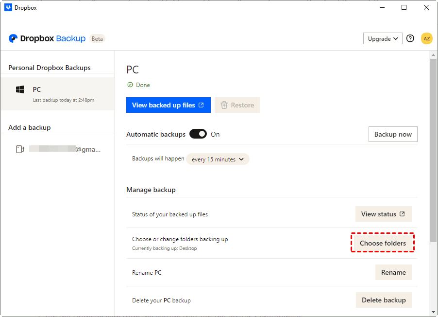
Task: Click the Dropbox title bar icon
Action: (8, 7)
